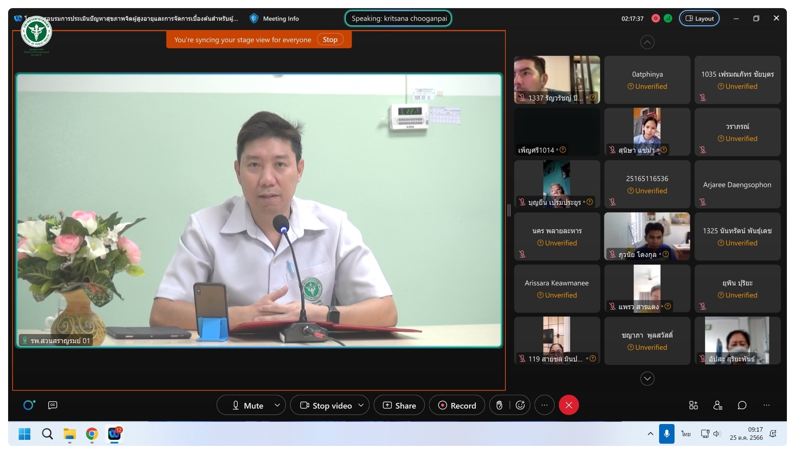Click the meeting timer 02:17:37

click(x=632, y=19)
